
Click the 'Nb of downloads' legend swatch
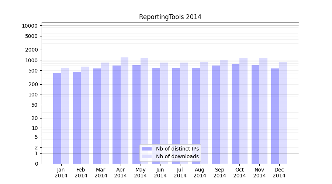pyautogui.click(x=146, y=156)
